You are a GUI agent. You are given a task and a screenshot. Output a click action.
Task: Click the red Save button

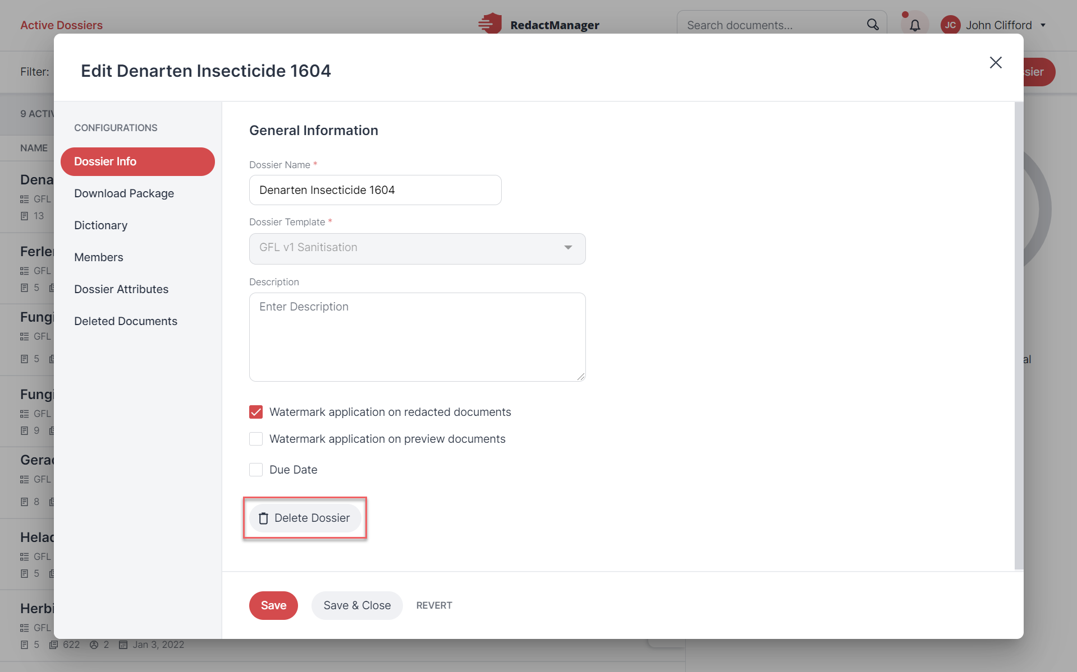click(273, 605)
